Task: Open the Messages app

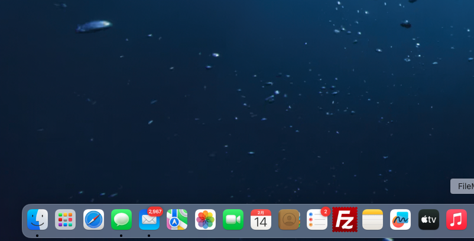Action: (121, 220)
